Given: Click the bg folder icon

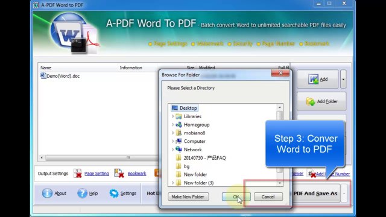Looking at the screenshot, I should [179, 166].
